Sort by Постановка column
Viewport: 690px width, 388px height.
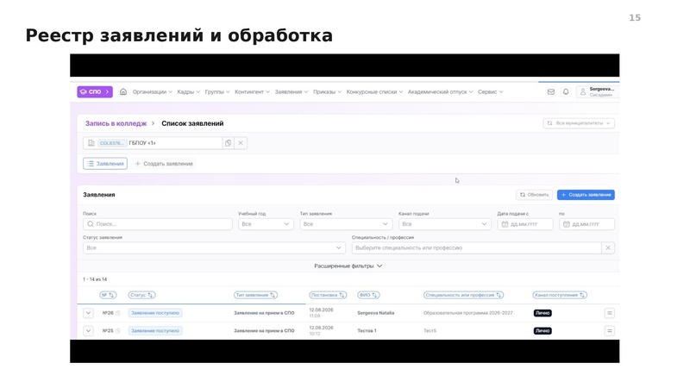pyautogui.click(x=328, y=295)
